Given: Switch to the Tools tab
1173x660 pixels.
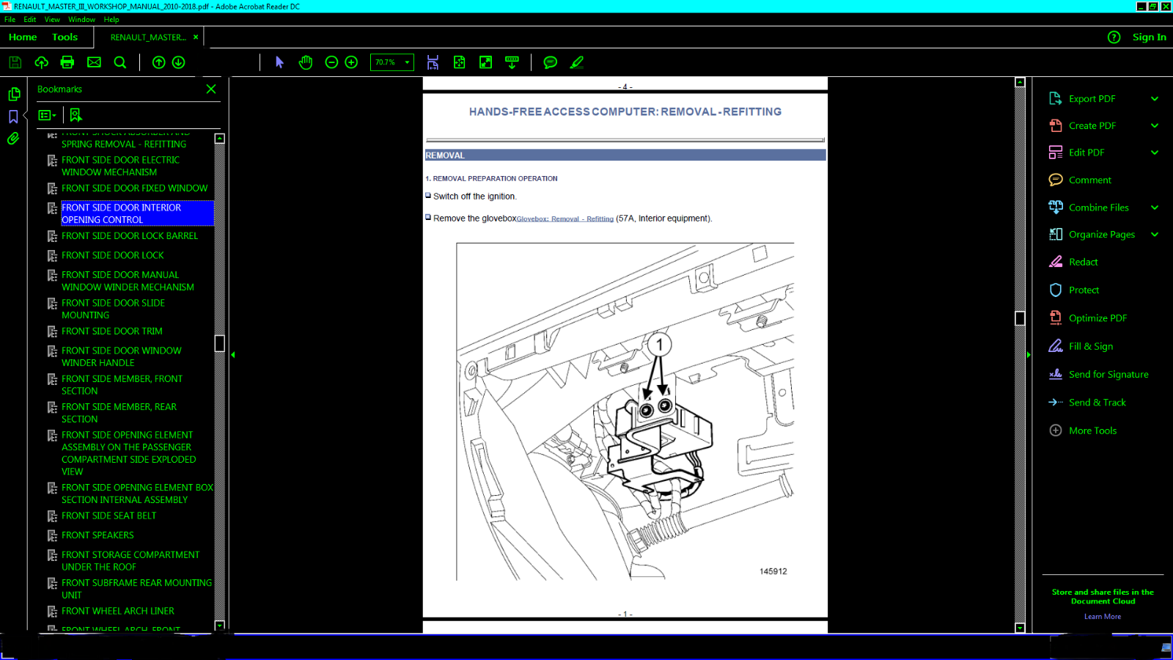Looking at the screenshot, I should click(65, 37).
